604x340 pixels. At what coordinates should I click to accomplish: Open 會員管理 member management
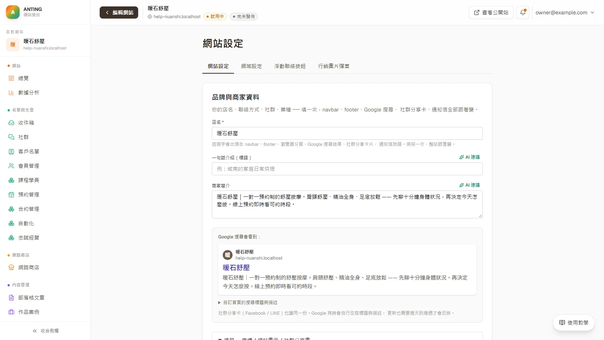pos(45,166)
